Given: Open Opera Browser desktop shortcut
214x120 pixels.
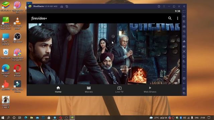Looking at the screenshot, I should 17,70.
